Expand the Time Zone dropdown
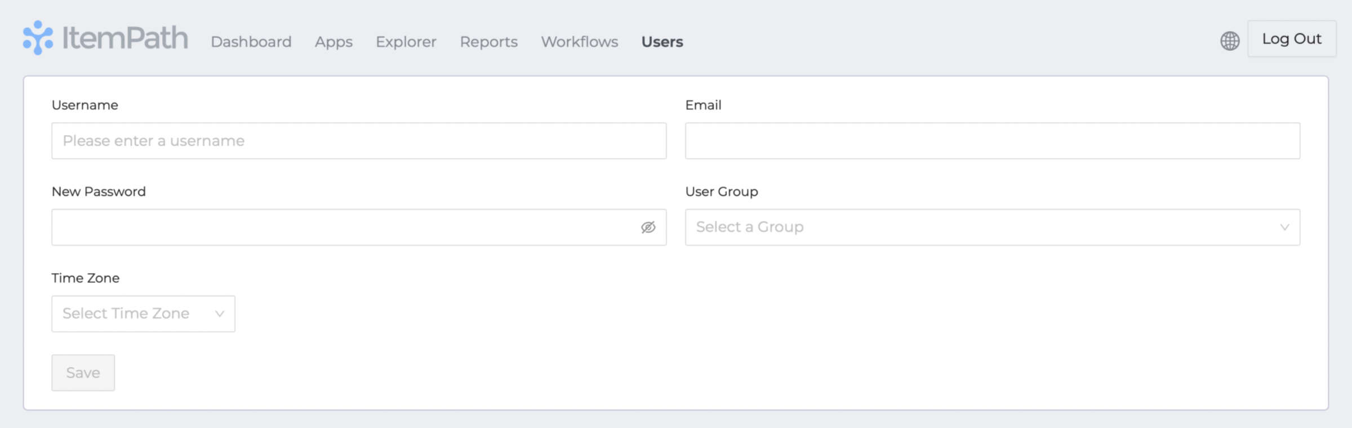Screen dimensions: 1352x428 pos(144,314)
